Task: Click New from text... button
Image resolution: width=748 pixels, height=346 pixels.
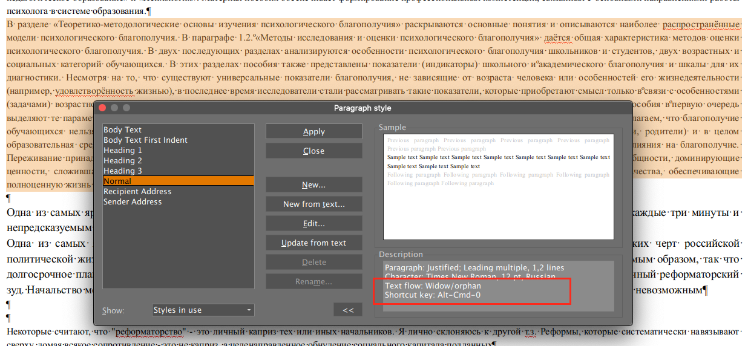Action: [x=313, y=204]
